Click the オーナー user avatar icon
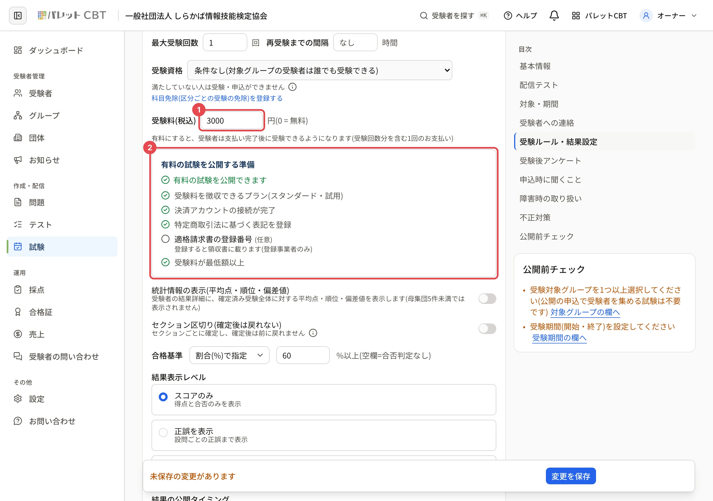 [646, 16]
